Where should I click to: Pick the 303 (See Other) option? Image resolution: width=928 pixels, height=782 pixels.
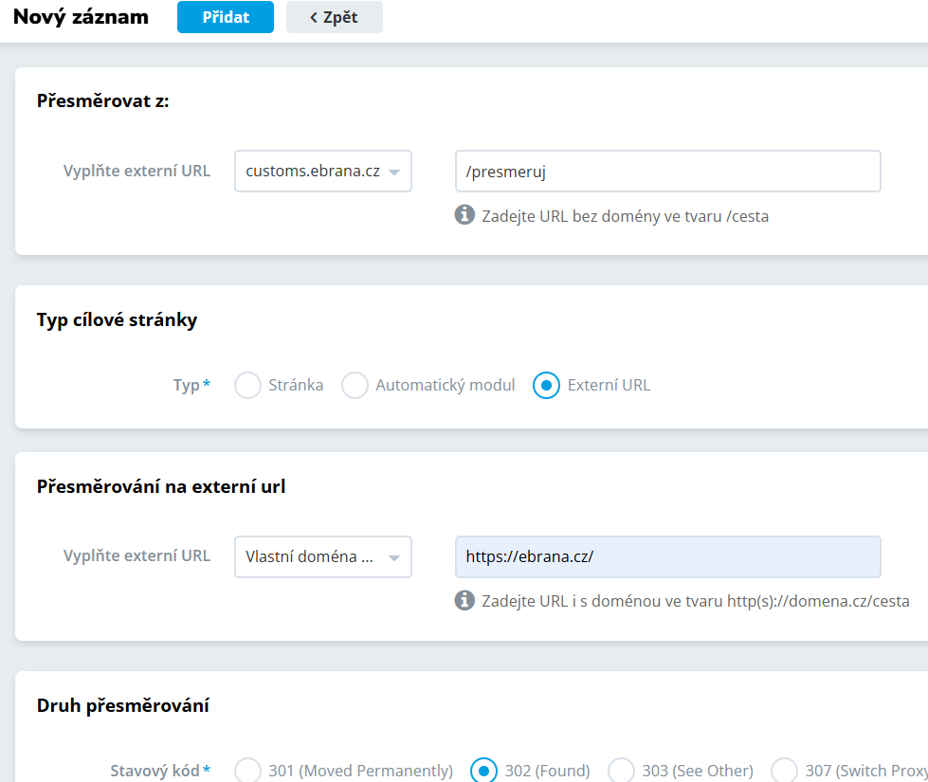pyautogui.click(x=621, y=771)
